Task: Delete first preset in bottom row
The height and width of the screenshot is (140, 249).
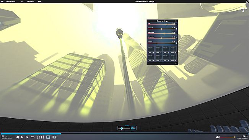Action: (153, 61)
